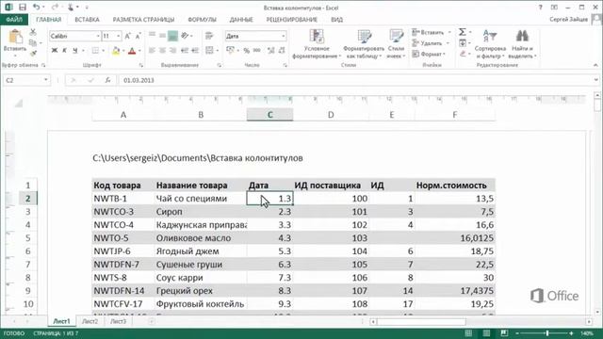Click the Wrap Text icon
603x339 pixels.
[209, 36]
